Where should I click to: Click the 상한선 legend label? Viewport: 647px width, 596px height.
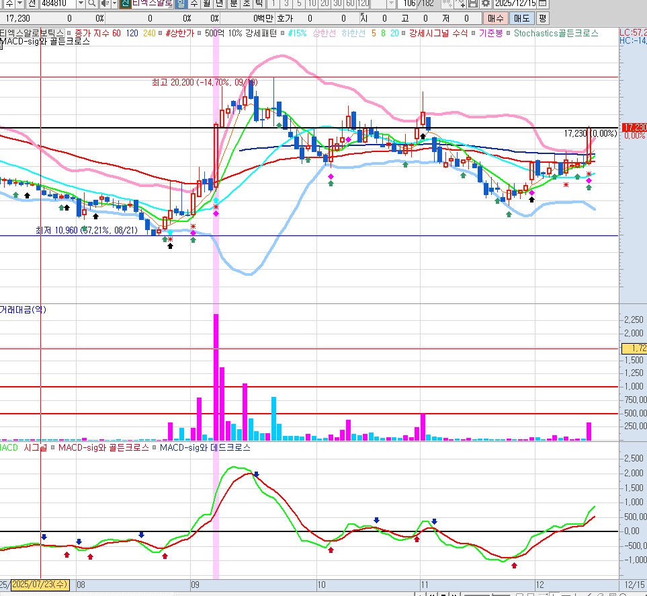(325, 33)
